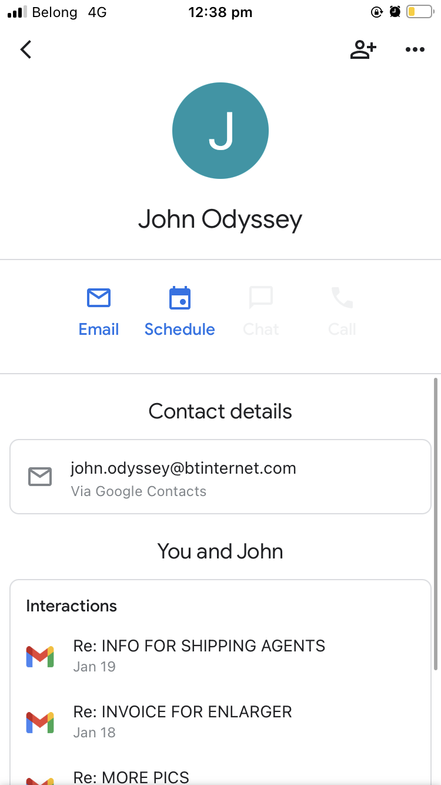
Task: Tap the Schedule calendar icon
Action: pos(180,298)
